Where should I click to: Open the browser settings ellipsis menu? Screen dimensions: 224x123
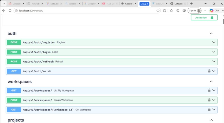pos(205,11)
